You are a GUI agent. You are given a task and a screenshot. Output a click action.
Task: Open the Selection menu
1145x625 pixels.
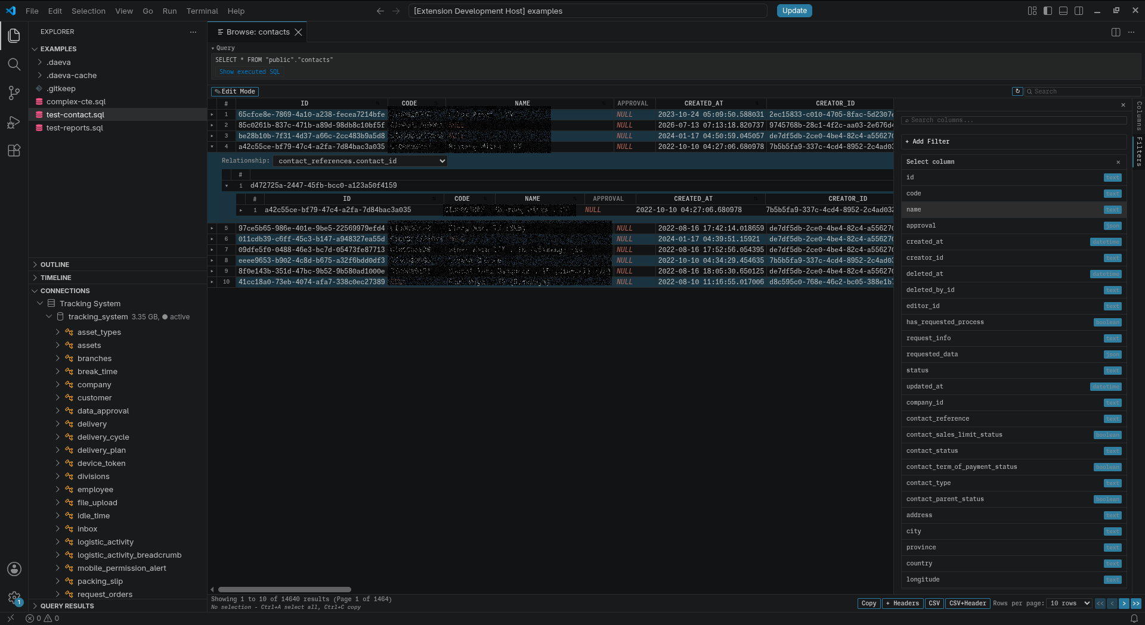point(88,11)
